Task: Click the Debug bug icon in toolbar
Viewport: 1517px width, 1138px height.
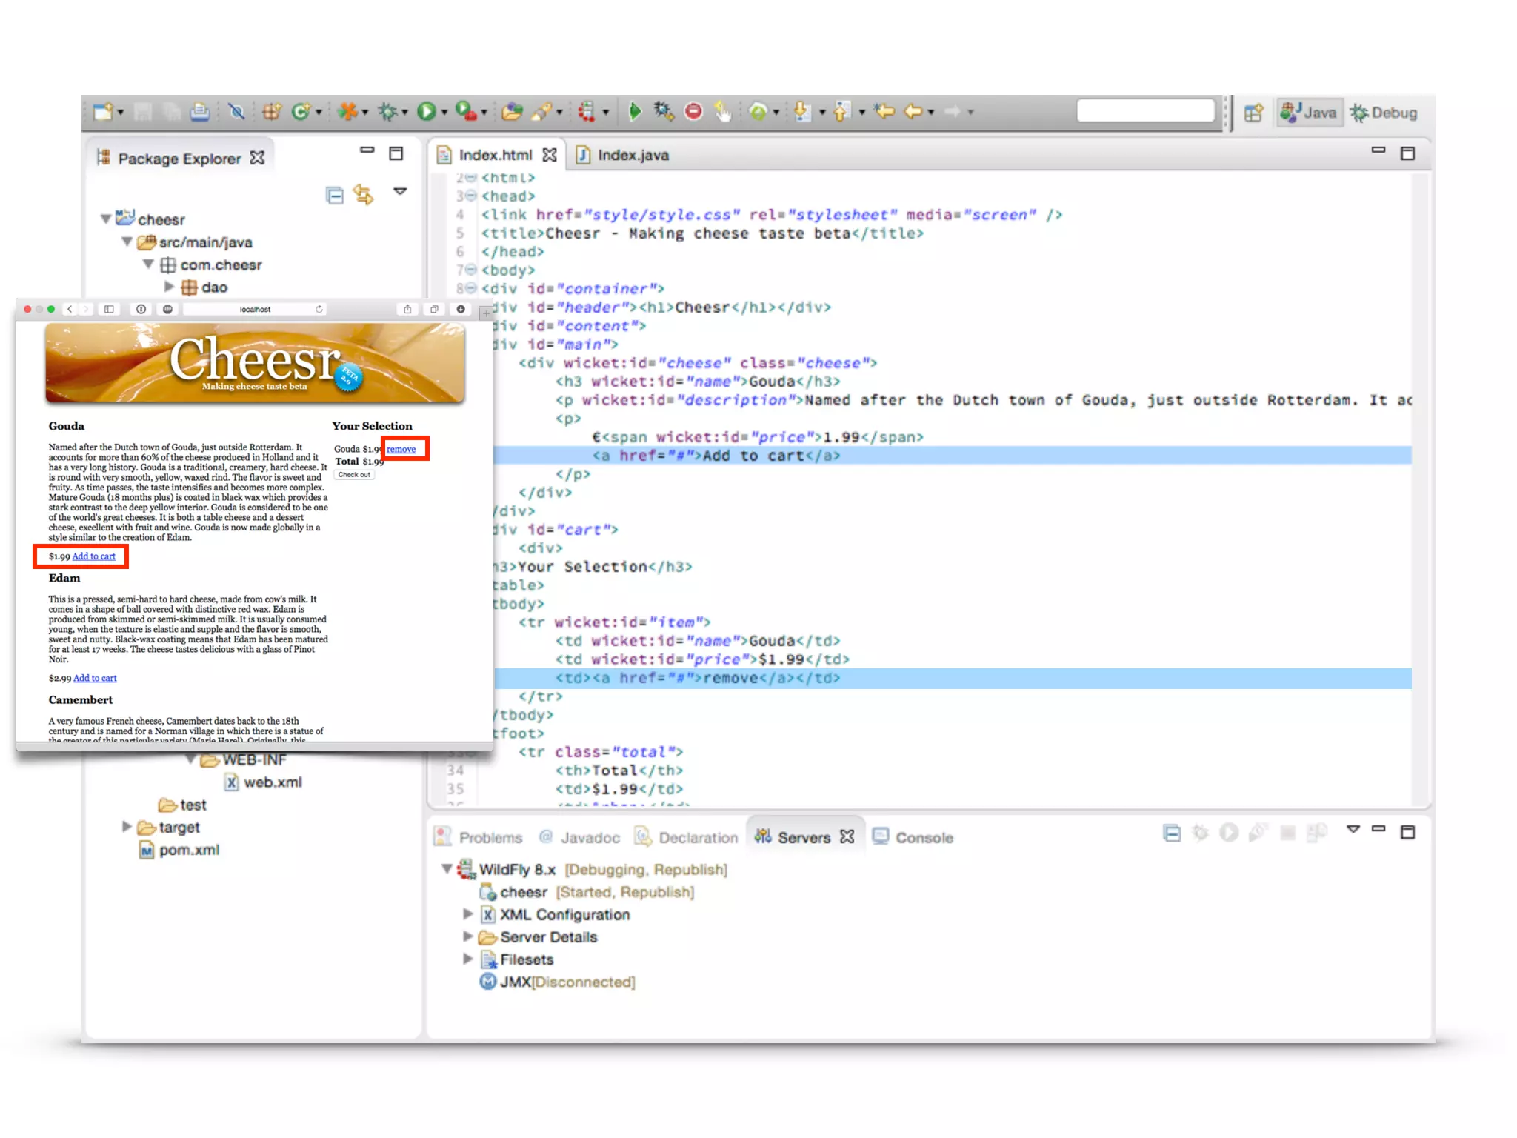Action: coord(387,112)
